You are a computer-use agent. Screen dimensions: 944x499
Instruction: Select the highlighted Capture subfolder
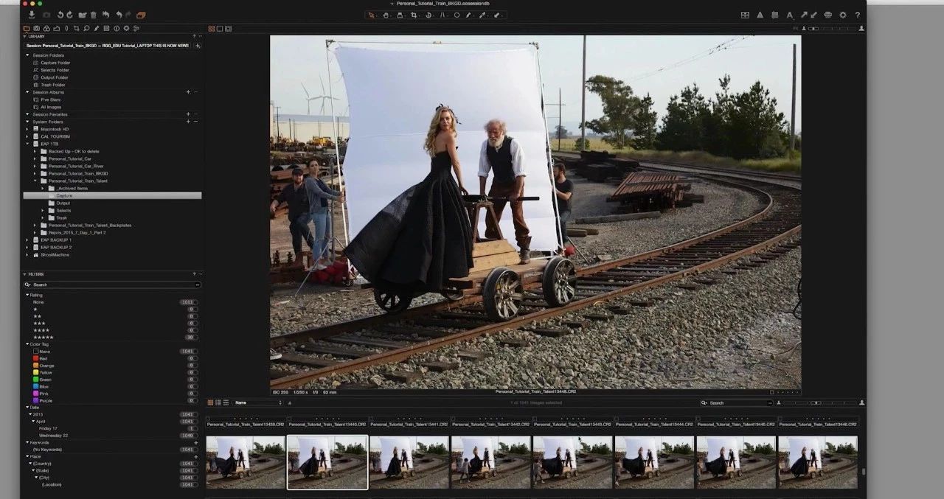pos(112,195)
